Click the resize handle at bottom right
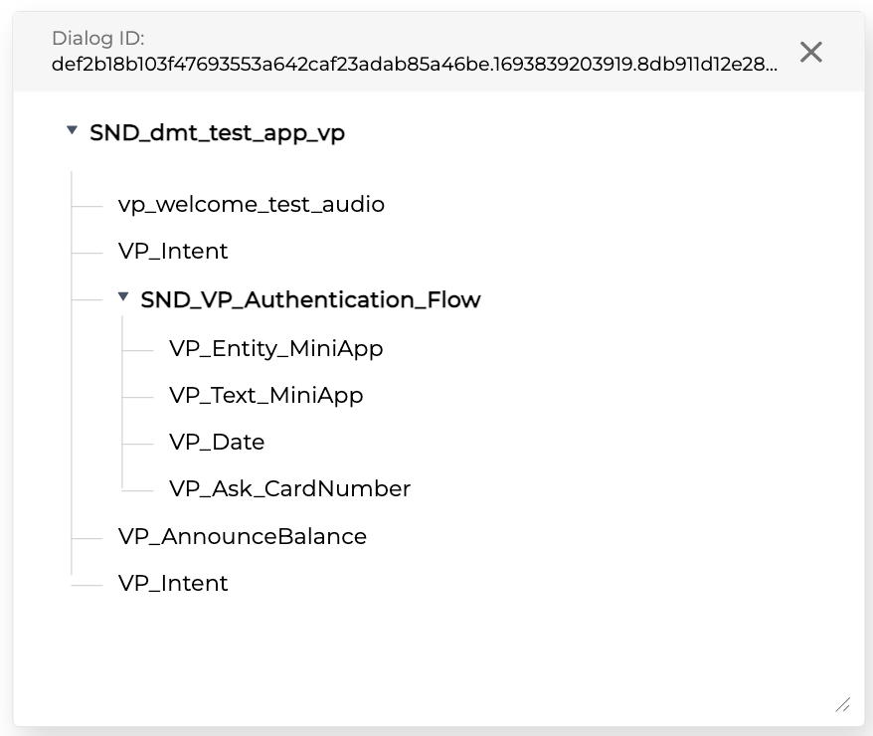The height and width of the screenshot is (736, 873). 842,704
